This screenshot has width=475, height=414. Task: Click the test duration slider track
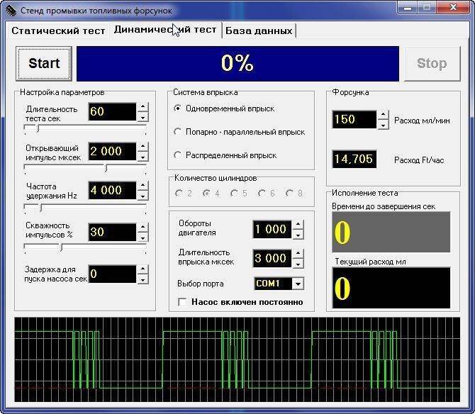(x=85, y=128)
